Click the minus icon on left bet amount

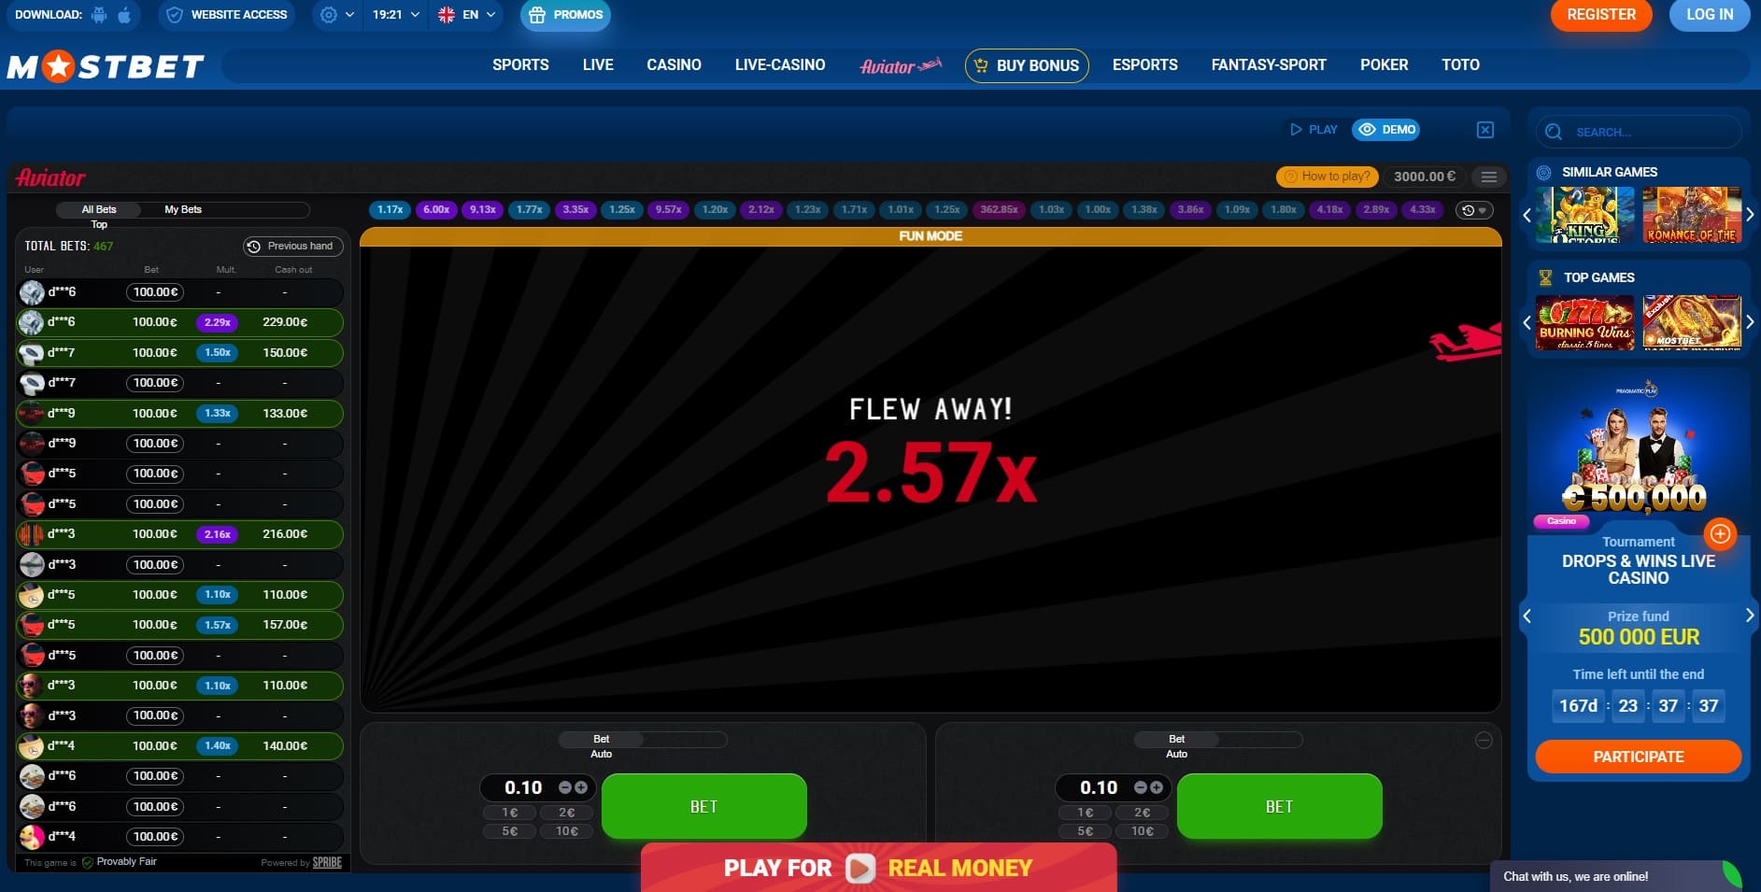[565, 787]
